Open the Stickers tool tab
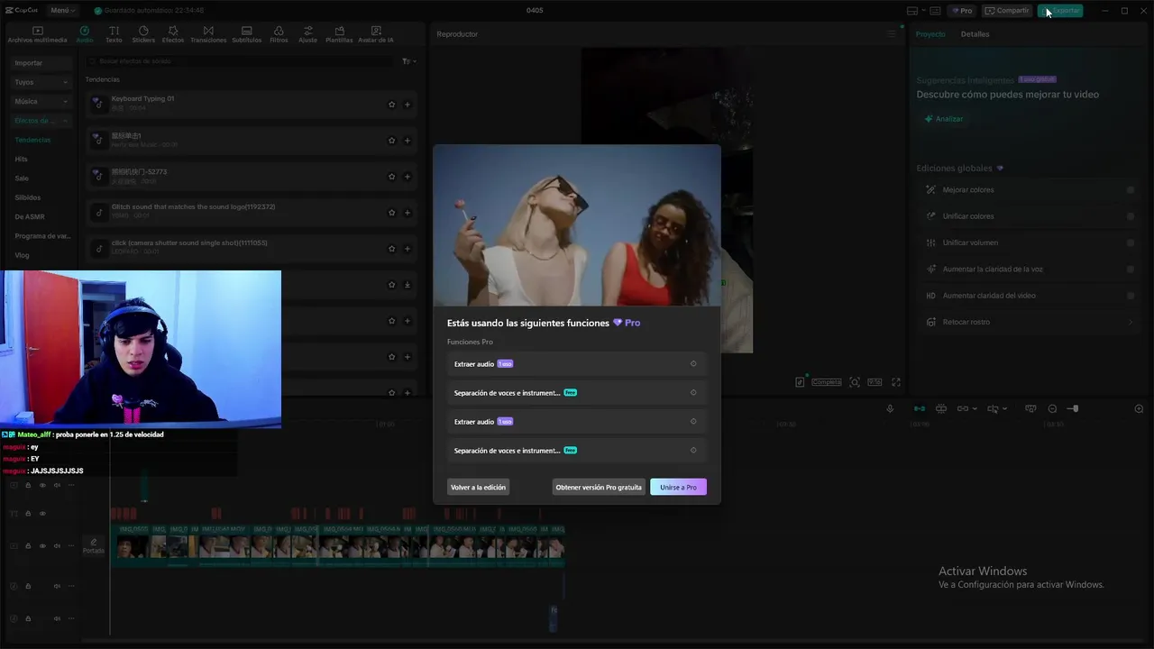 tap(143, 35)
